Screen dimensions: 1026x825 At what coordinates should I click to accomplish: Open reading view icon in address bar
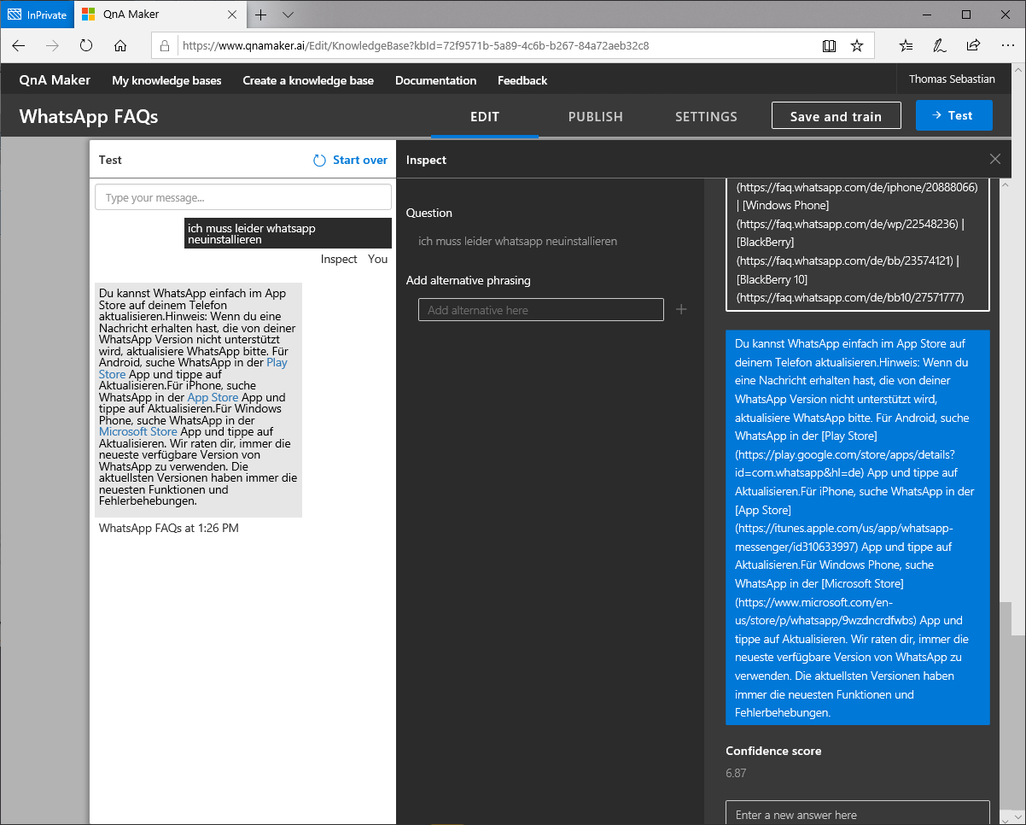pyautogui.click(x=829, y=45)
